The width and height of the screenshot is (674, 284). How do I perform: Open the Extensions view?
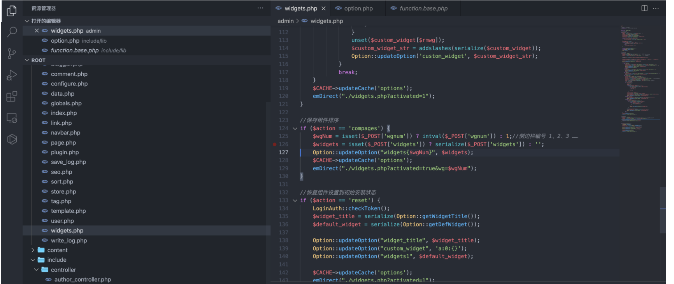click(x=12, y=96)
